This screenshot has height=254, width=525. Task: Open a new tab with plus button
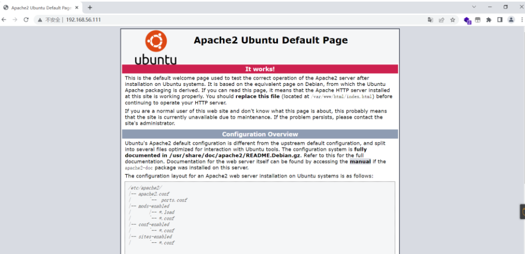tap(90, 7)
